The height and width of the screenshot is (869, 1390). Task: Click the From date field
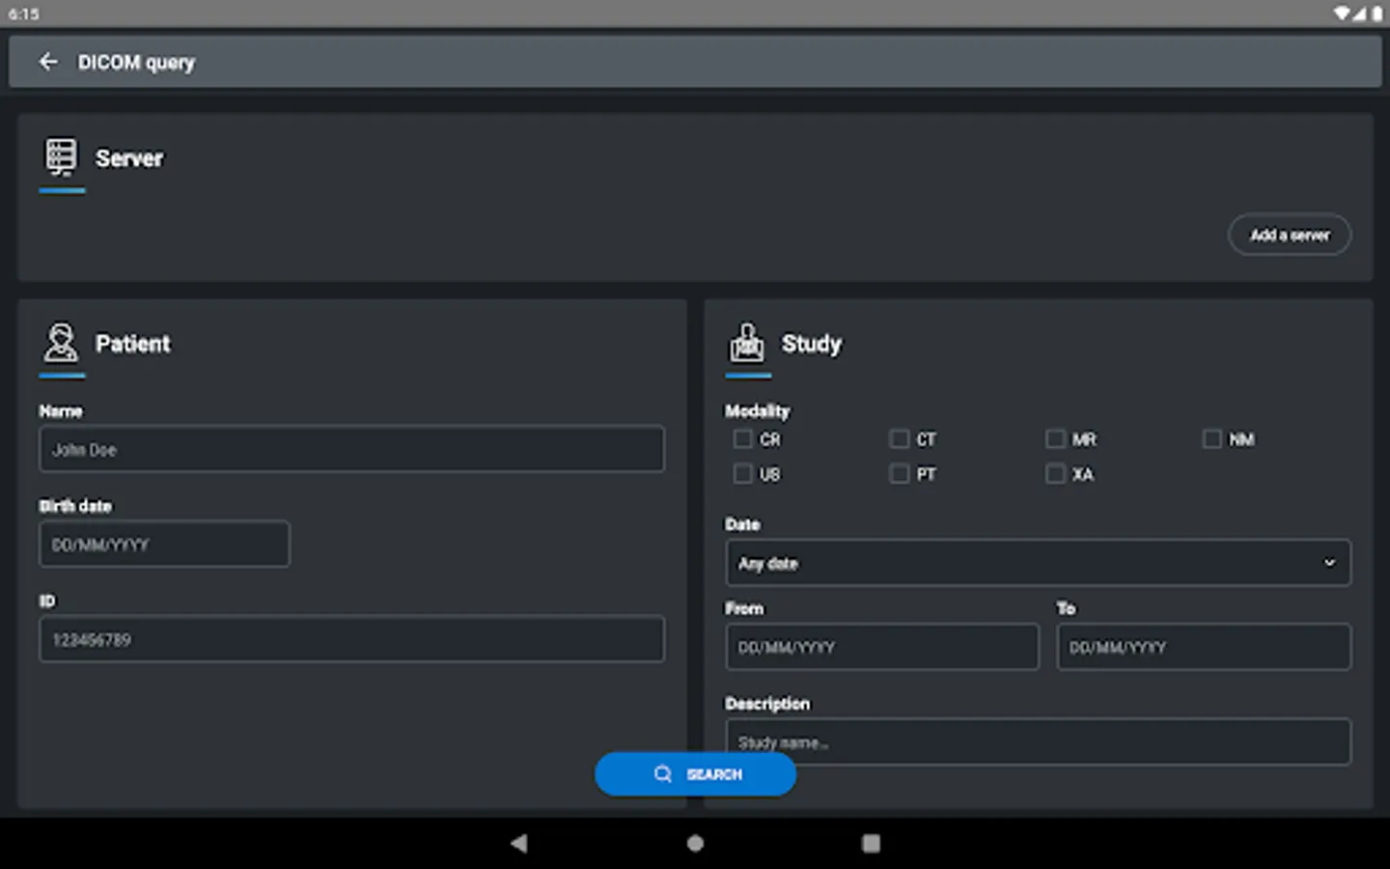(x=882, y=647)
